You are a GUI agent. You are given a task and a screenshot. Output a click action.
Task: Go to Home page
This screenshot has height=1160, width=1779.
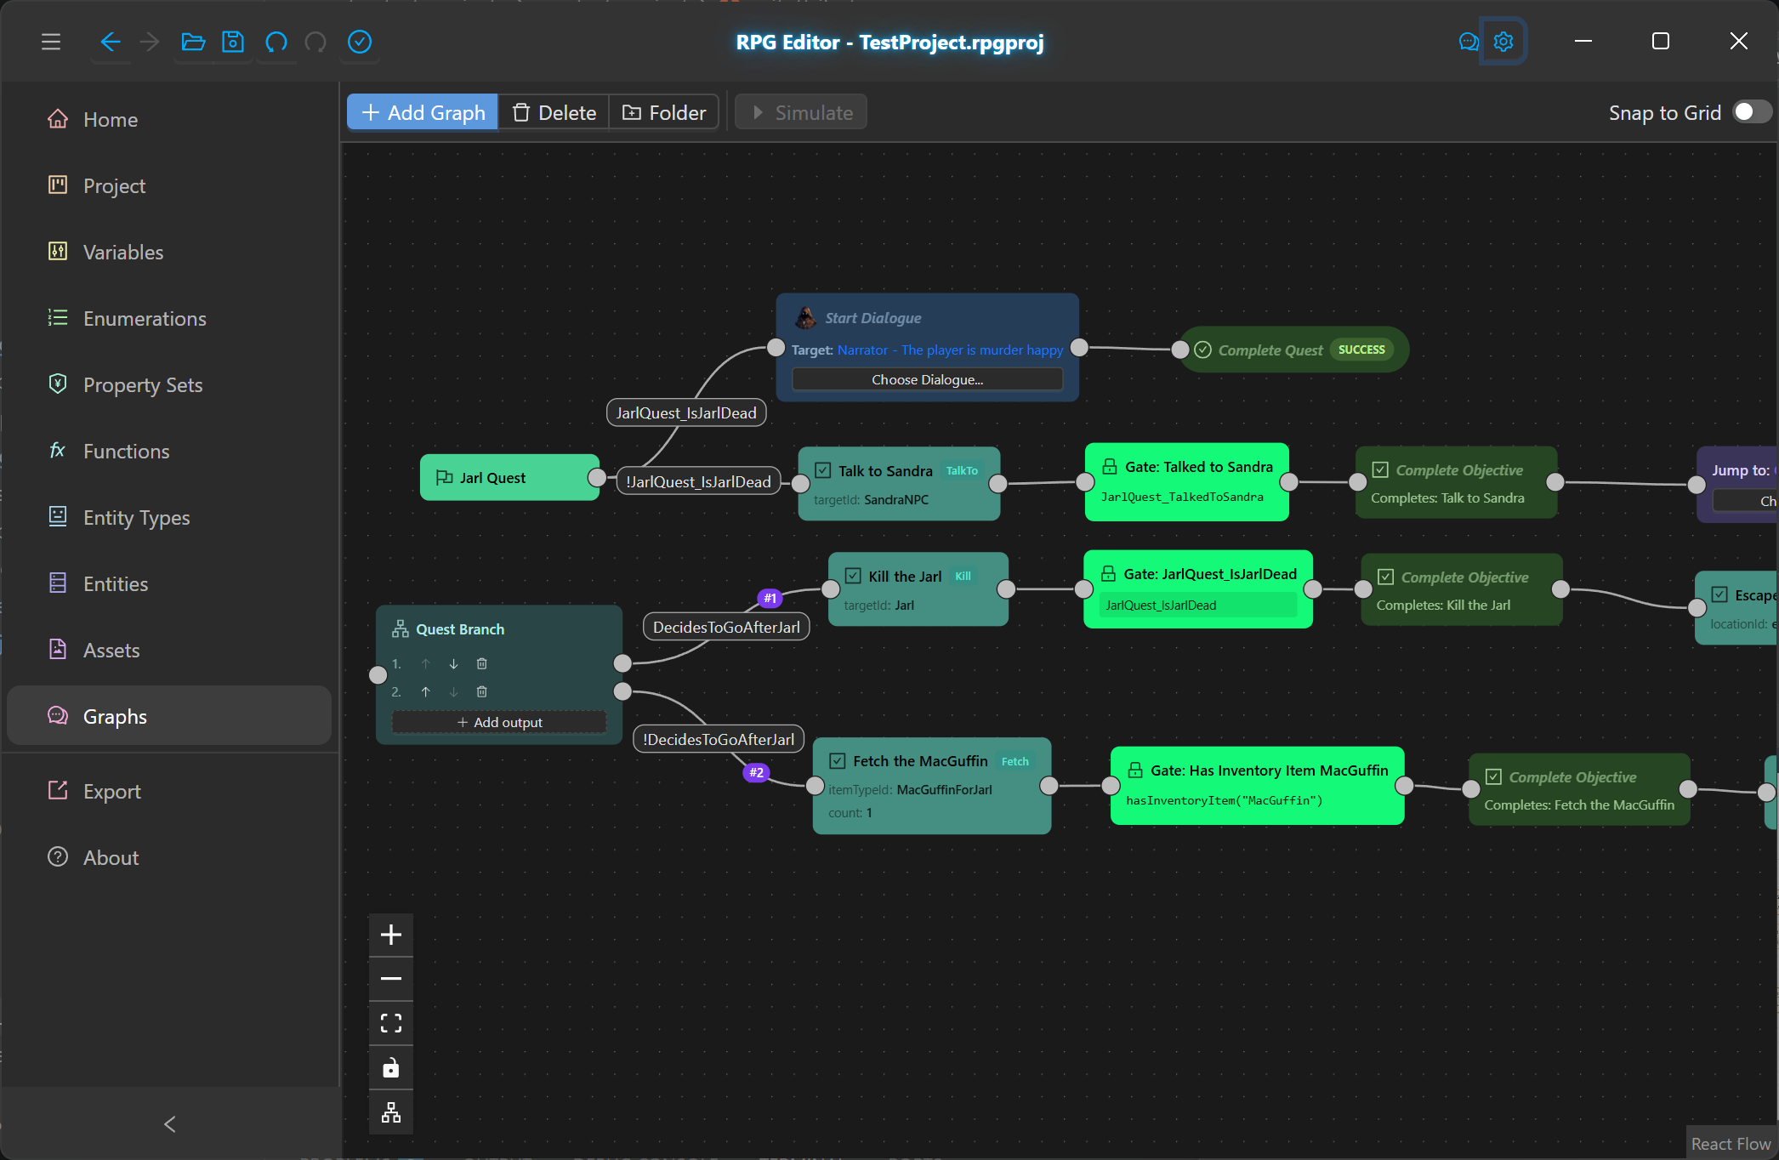[168, 119]
